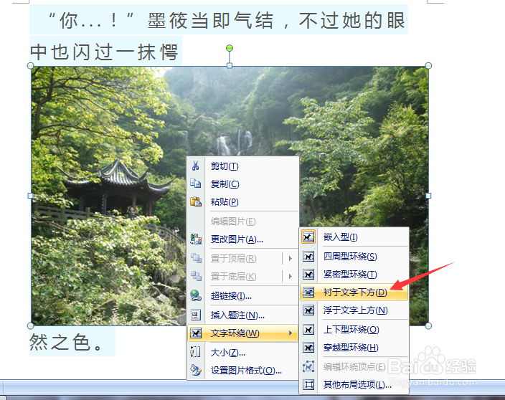
Task: Select 紧密型环绕(T) wrapping option
Action: point(354,275)
